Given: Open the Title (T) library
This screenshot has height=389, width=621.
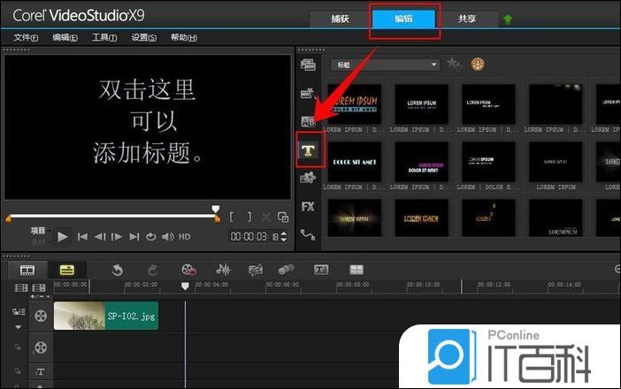Looking at the screenshot, I should click(x=308, y=150).
